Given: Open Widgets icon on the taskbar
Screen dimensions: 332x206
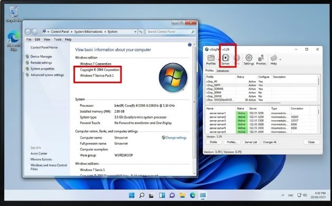Looking at the screenshot, I should click(x=162, y=195).
